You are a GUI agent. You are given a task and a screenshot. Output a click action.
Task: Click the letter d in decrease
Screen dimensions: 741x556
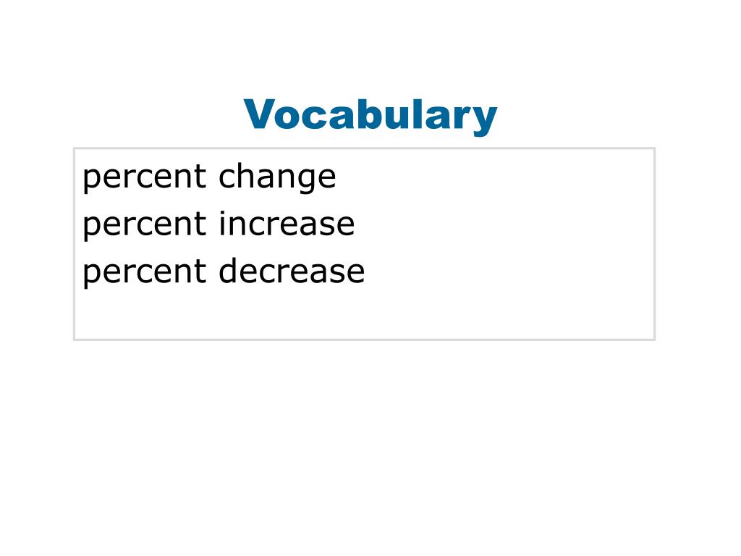pyautogui.click(x=228, y=271)
